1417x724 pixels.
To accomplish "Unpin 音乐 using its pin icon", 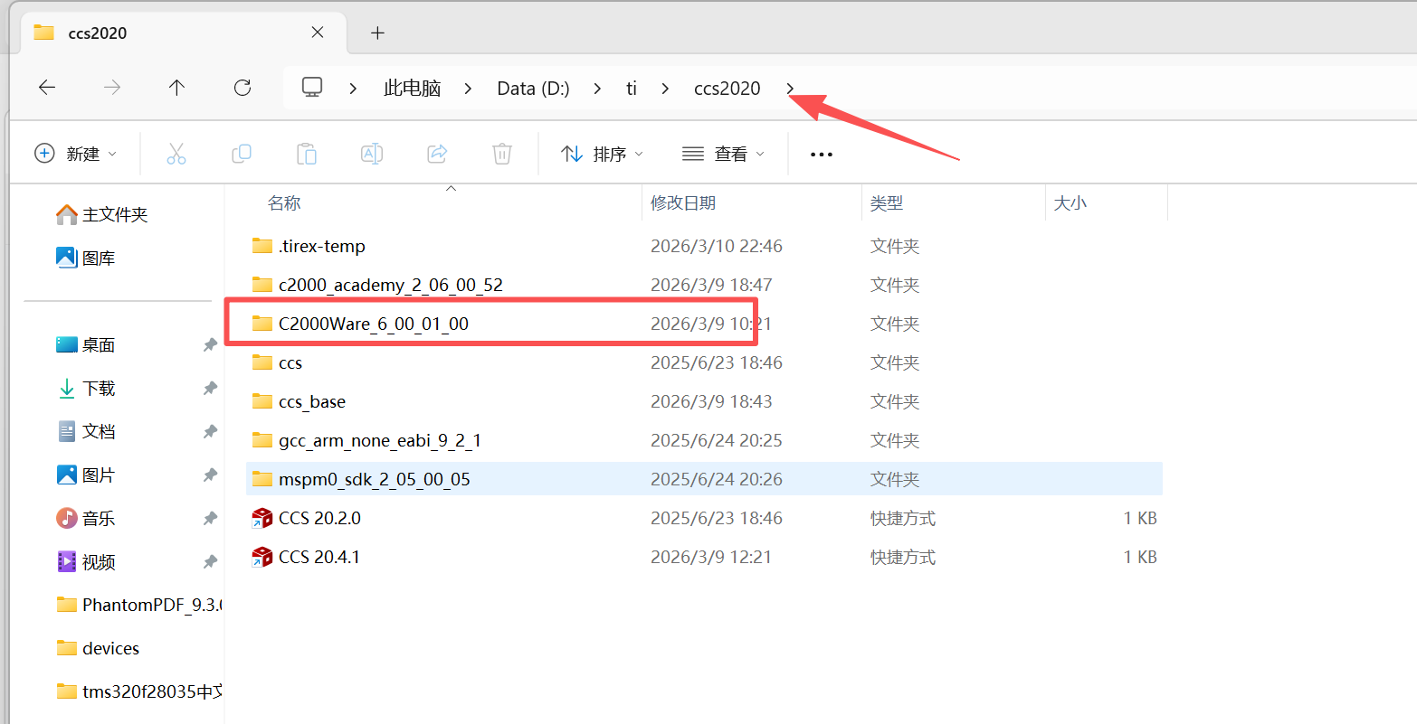I will [210, 518].
